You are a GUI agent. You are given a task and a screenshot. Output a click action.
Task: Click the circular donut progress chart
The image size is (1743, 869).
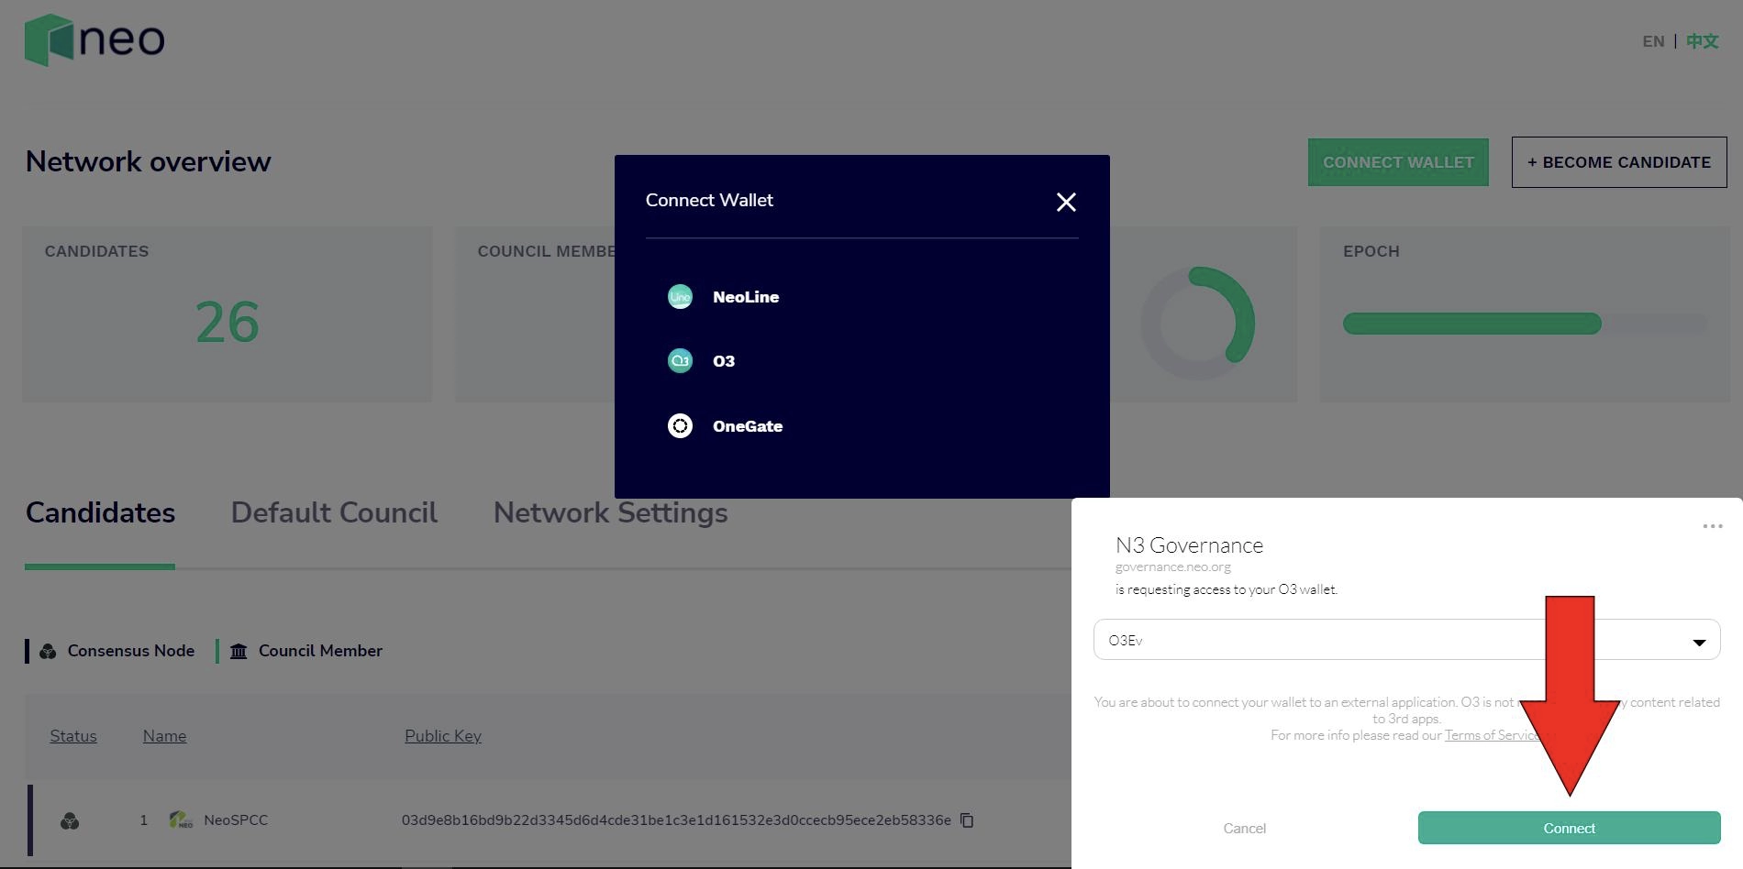pos(1198,323)
